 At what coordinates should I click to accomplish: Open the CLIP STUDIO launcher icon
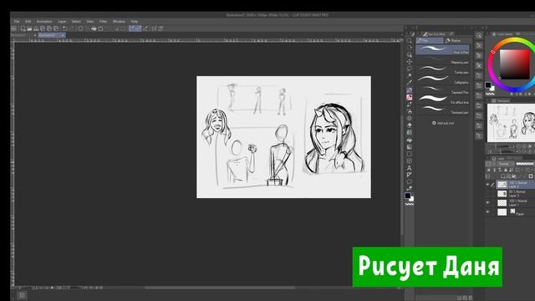click(x=14, y=28)
